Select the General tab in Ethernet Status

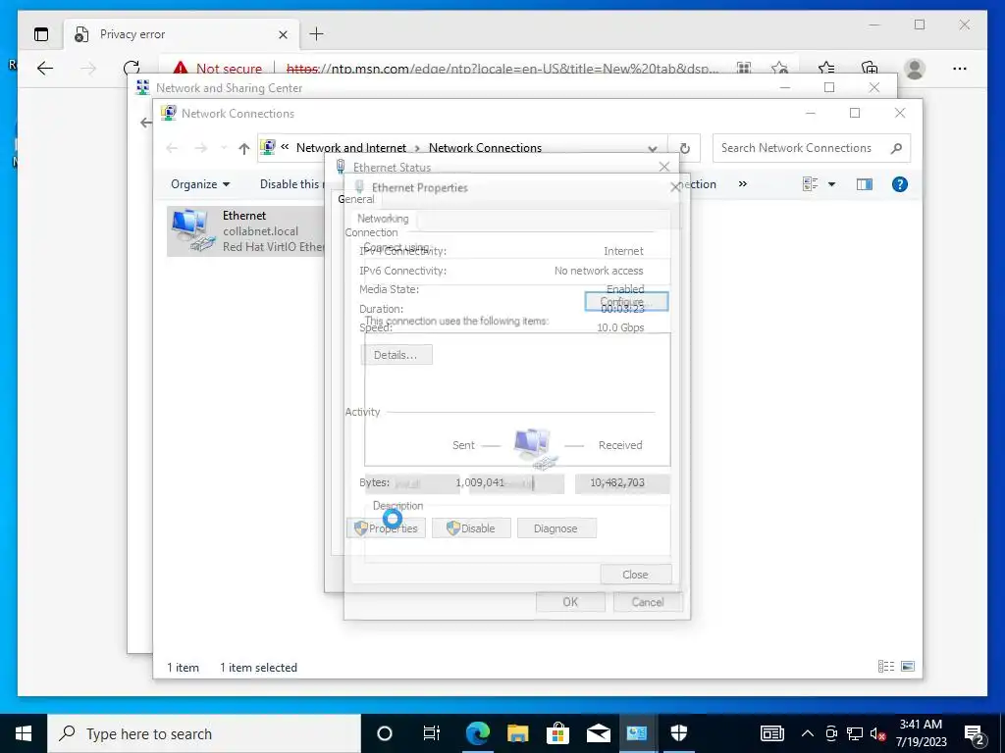click(x=356, y=199)
